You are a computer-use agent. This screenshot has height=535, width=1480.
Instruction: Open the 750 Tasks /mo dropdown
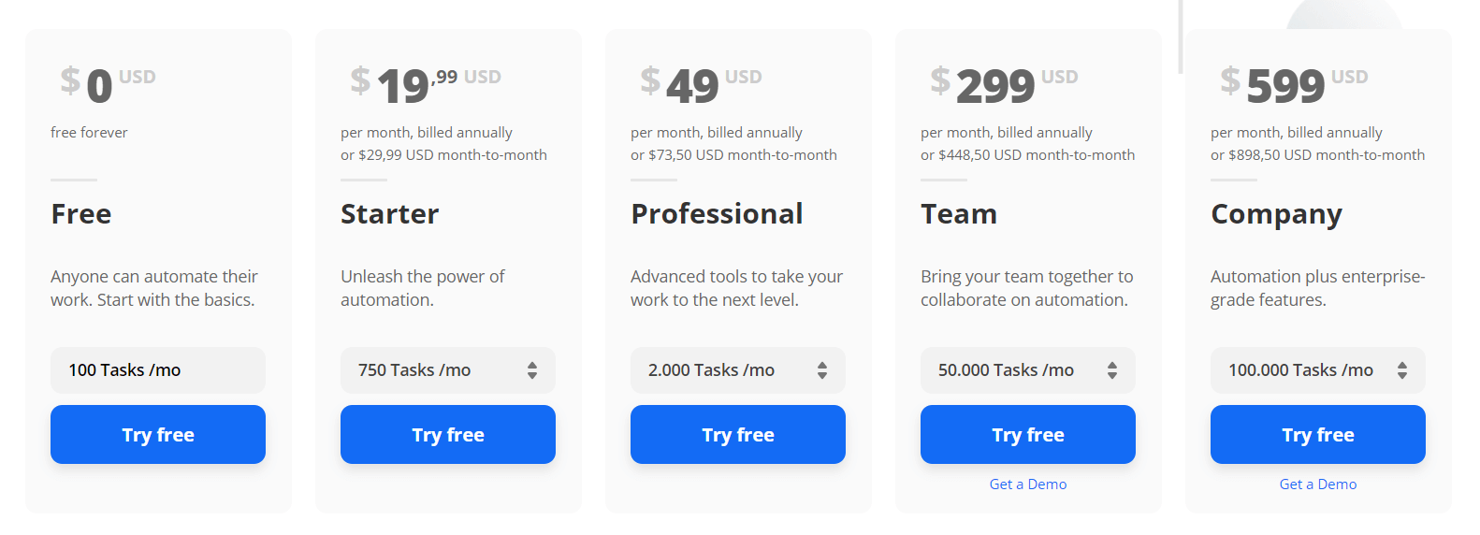(x=447, y=370)
